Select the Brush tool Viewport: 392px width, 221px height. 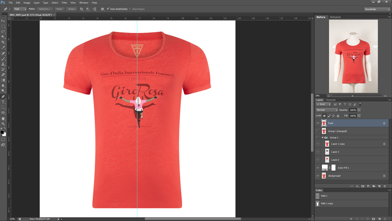coord(3,59)
